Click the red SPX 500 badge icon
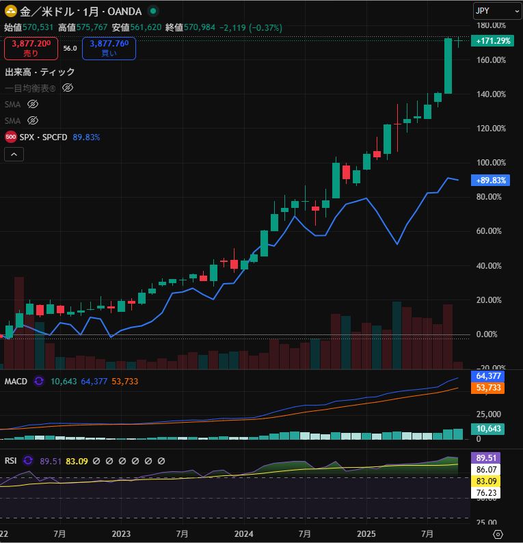Screen dimensions: 523x543 point(11,137)
